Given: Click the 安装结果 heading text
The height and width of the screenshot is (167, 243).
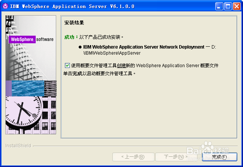Looking at the screenshot, I should tap(74, 23).
